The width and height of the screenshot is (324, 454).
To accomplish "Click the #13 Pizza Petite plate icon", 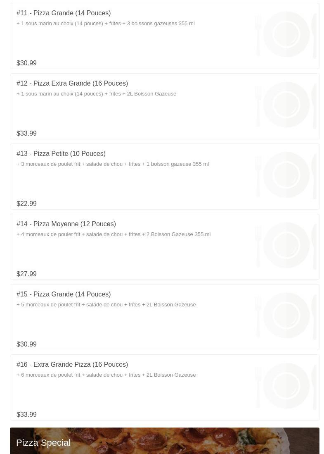I will click(x=286, y=175).
